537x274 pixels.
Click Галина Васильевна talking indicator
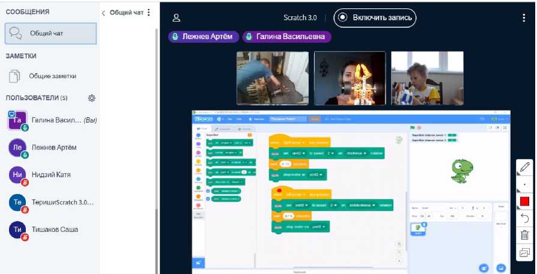(287, 37)
